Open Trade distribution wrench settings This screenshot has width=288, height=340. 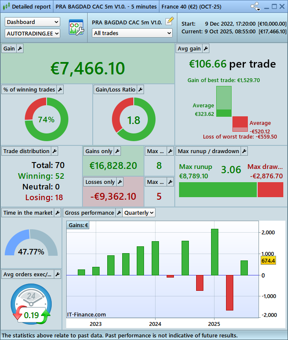click(54, 151)
